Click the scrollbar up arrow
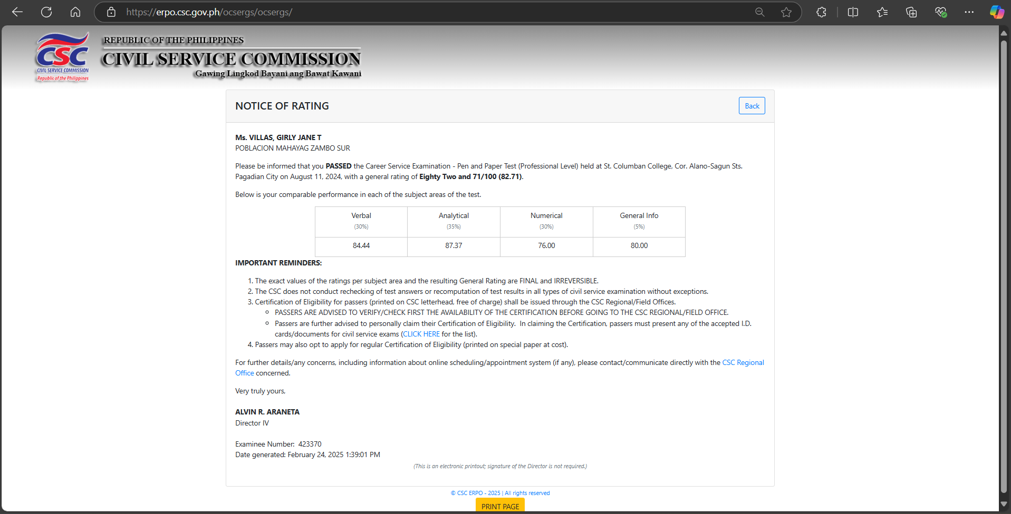 coord(1004,33)
